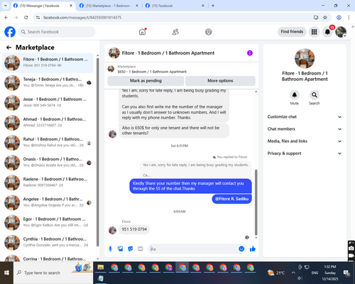Select the Fitore conversation in list
The image size is (355, 284).
[48, 62]
